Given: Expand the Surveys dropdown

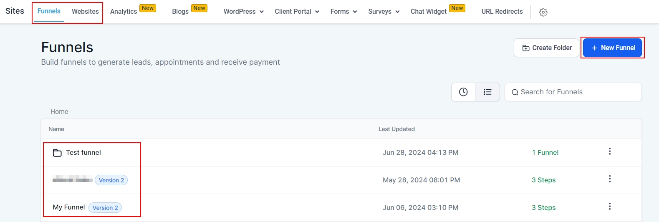Looking at the screenshot, I should 384,12.
